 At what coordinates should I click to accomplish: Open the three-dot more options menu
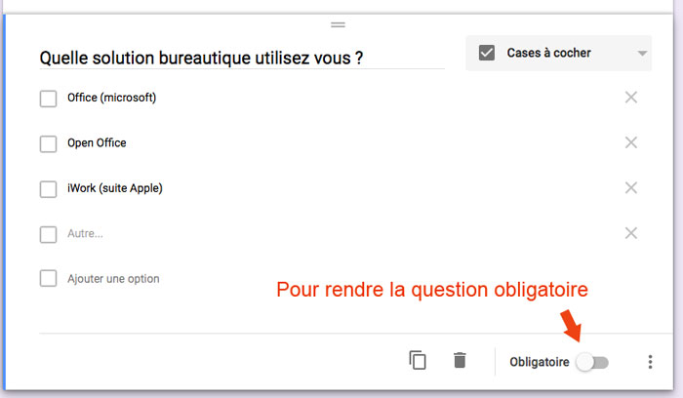tap(650, 362)
